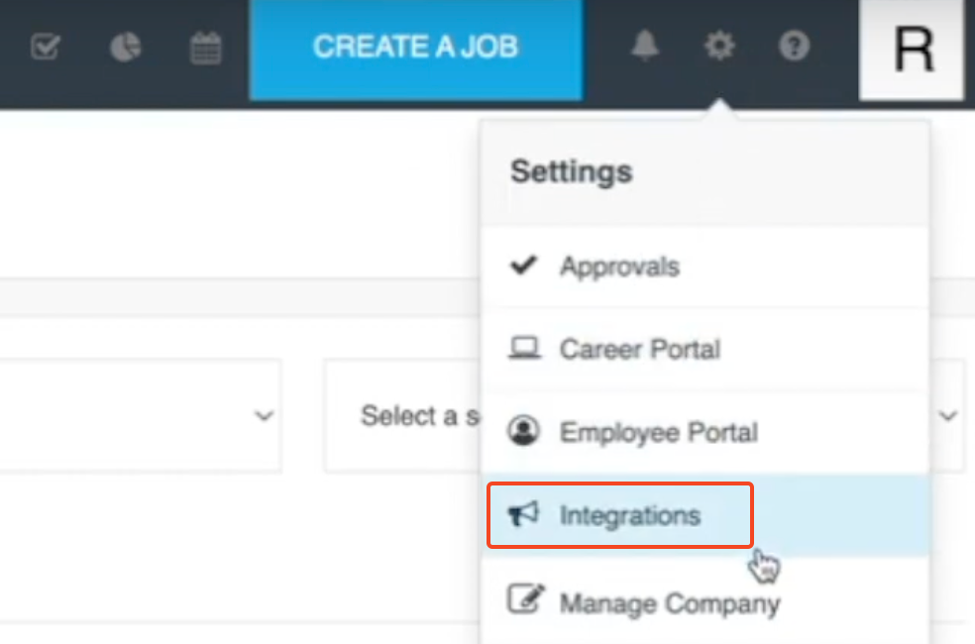The image size is (975, 644).
Task: Open Employee Portal from Settings menu
Action: point(658,433)
